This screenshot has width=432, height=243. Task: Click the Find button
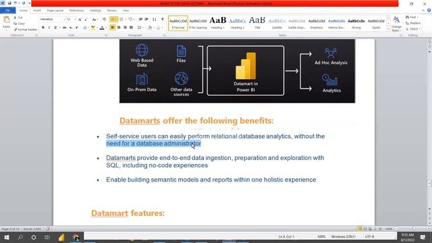412,17
